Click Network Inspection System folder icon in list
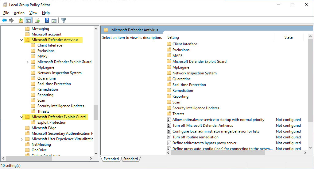 [x=169, y=73]
